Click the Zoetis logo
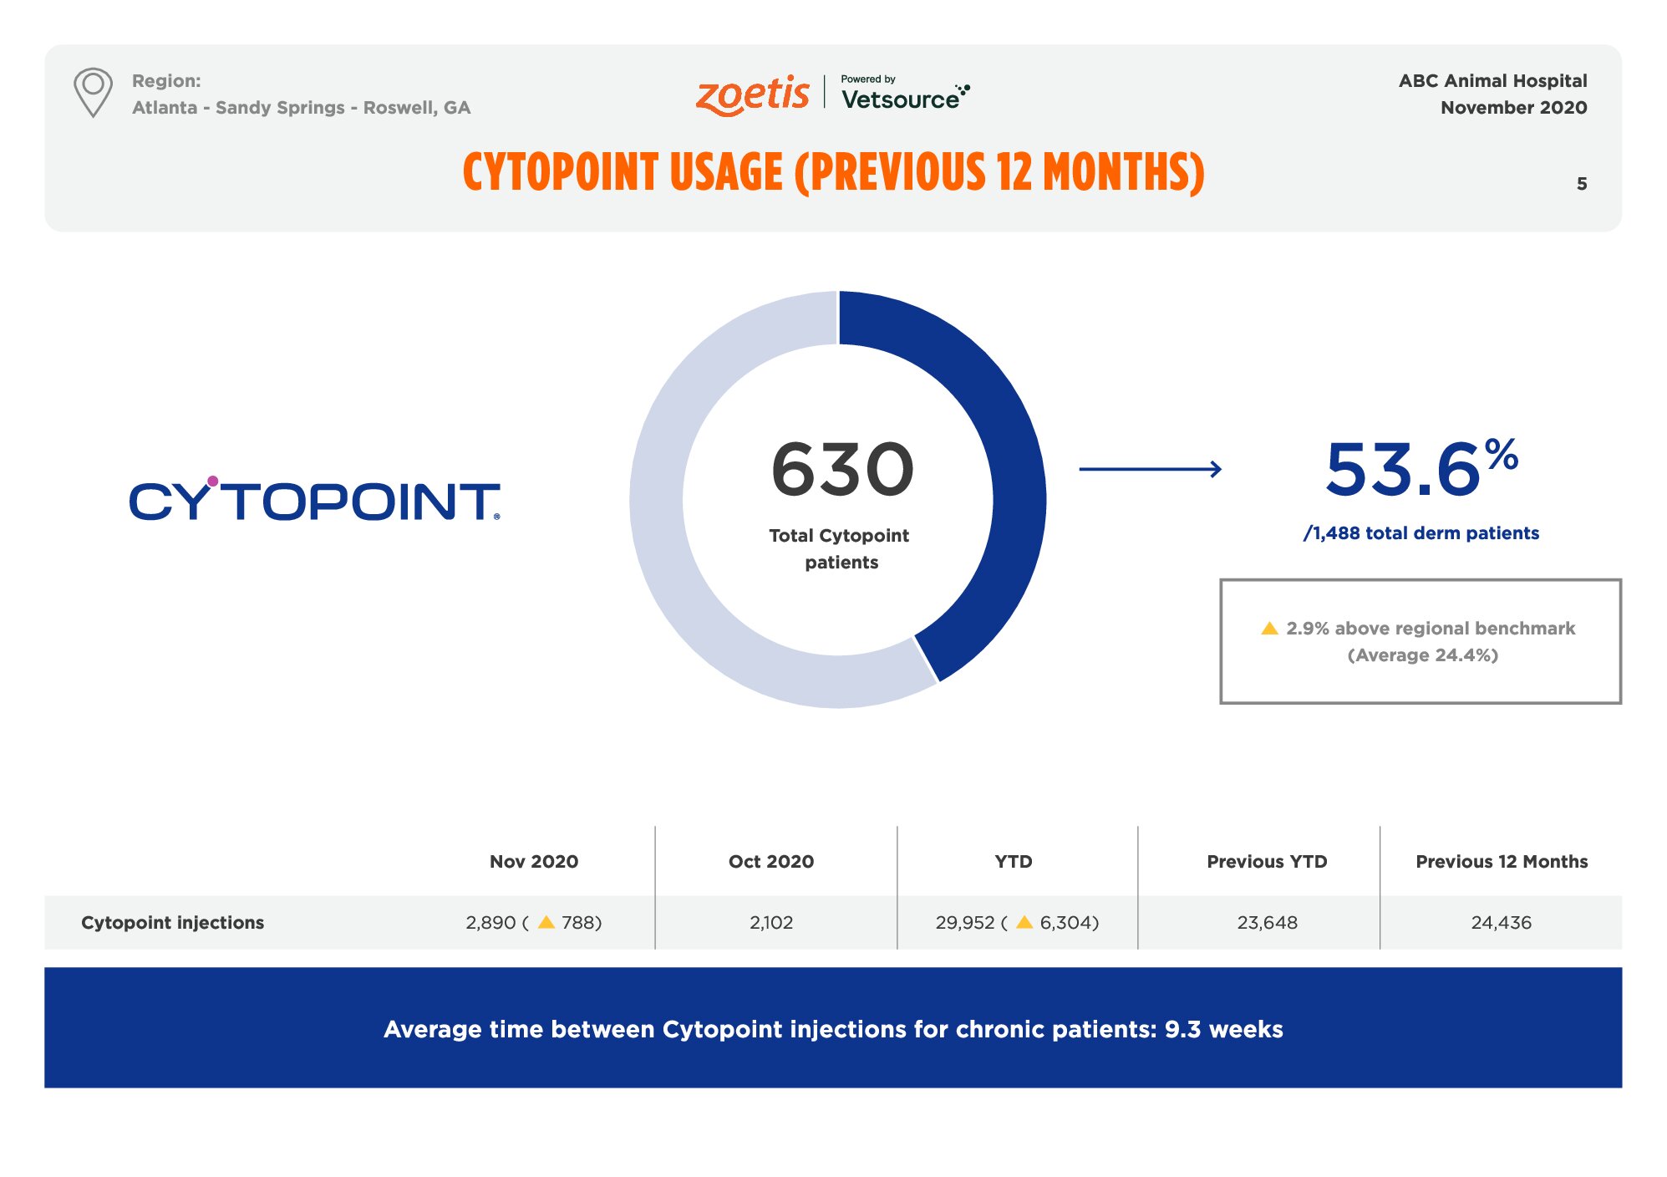 coord(752,94)
